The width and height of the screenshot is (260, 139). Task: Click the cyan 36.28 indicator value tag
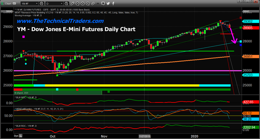click(x=251, y=119)
